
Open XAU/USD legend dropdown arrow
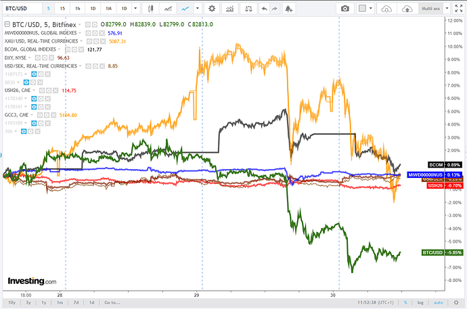click(x=81, y=41)
